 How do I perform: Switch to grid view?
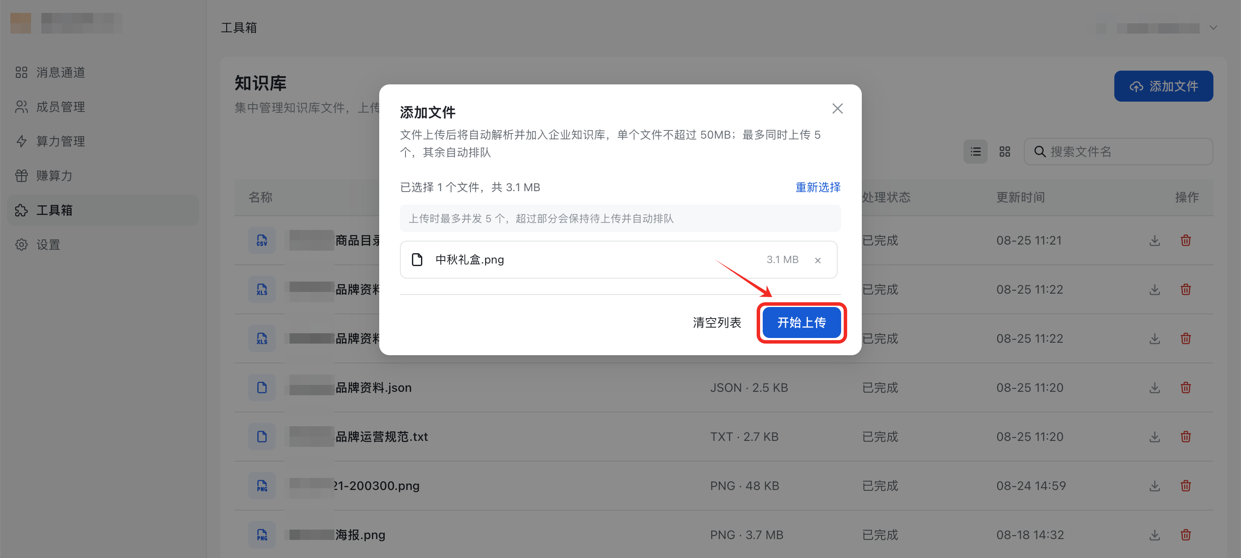tap(1004, 152)
